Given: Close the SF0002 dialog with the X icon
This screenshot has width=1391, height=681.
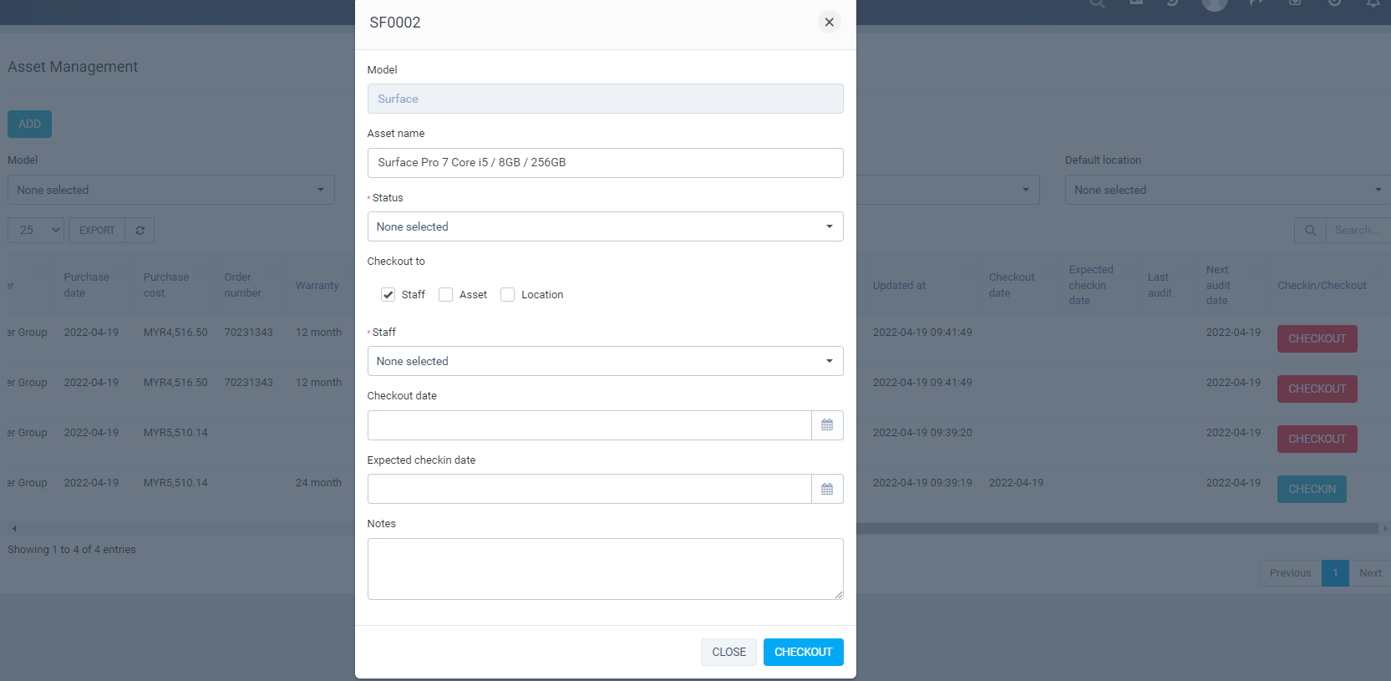Looking at the screenshot, I should tap(829, 23).
